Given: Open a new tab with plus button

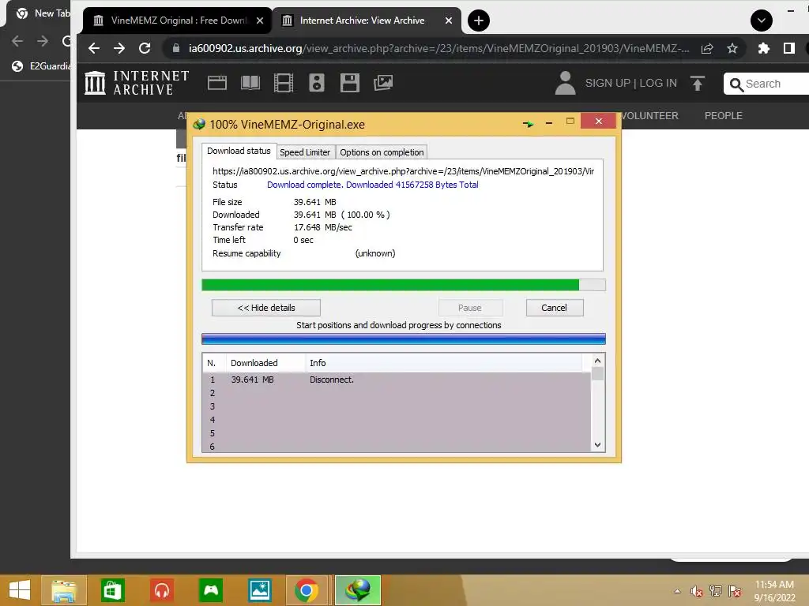Looking at the screenshot, I should (479, 21).
